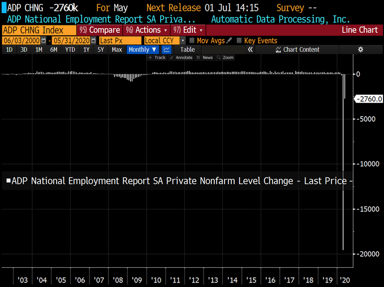This screenshot has width=384, height=287.
Task: Click the chart legend series name
Action: (x=182, y=181)
